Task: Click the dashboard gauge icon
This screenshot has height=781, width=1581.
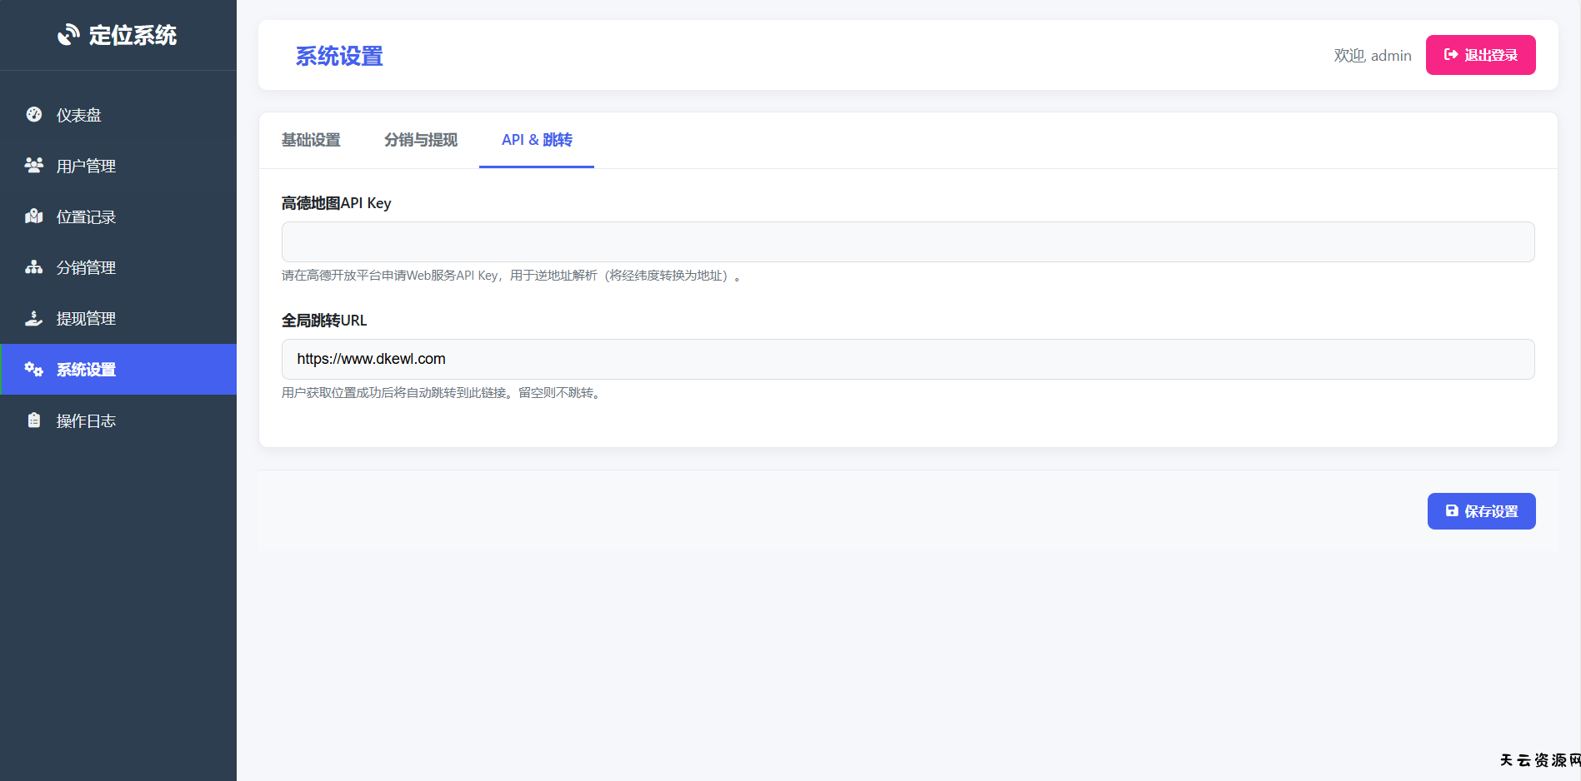Action: coord(34,115)
